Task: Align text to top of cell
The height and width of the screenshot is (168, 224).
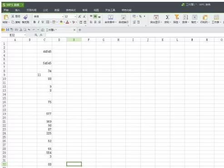Action: 91,16
